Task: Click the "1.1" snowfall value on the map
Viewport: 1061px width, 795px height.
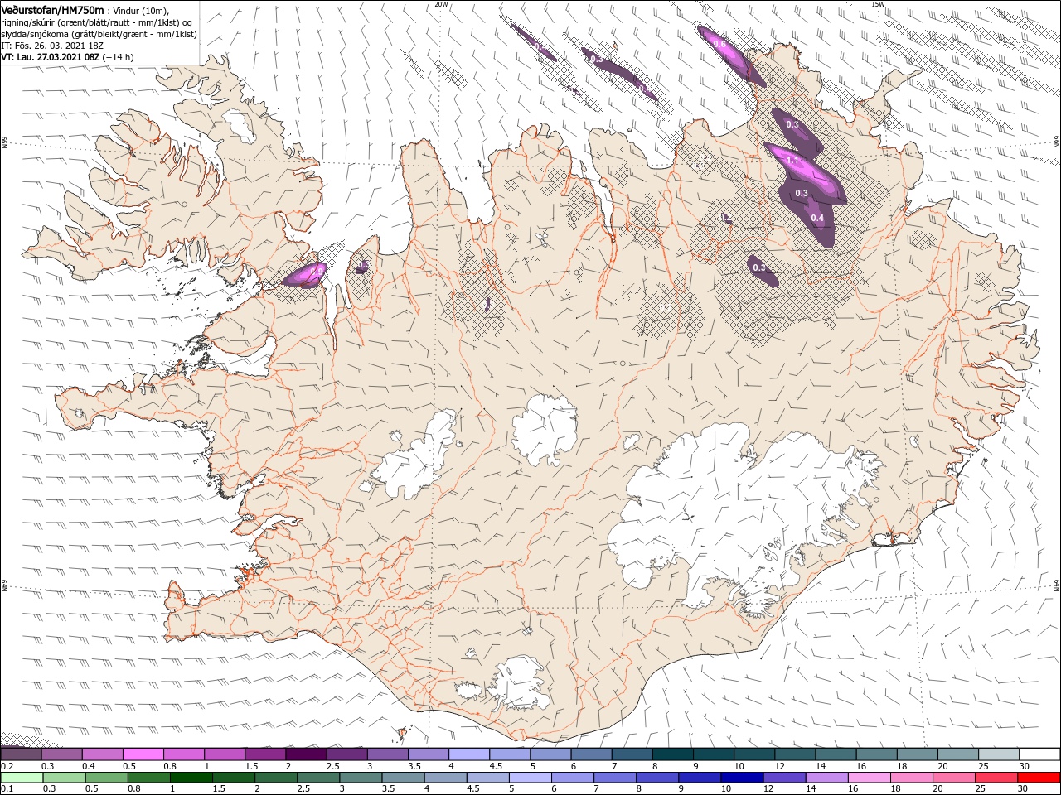Action: tap(792, 161)
